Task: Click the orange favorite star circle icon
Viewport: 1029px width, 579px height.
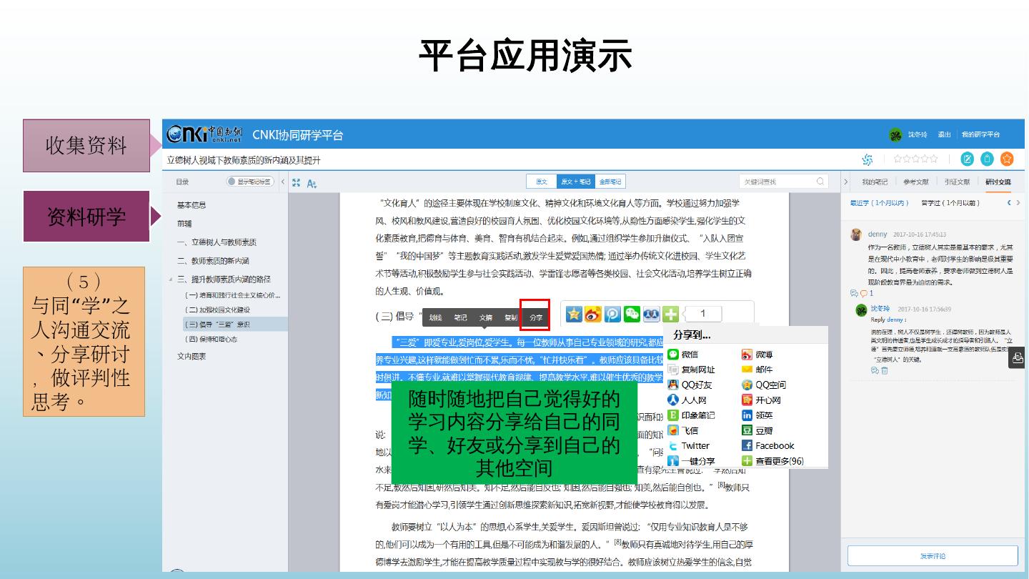Action: (1007, 159)
